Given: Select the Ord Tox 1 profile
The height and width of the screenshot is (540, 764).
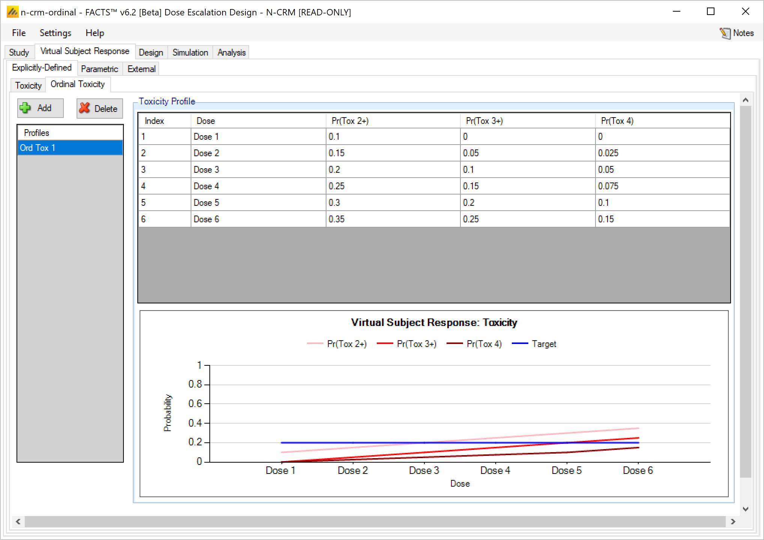Looking at the screenshot, I should [x=70, y=148].
